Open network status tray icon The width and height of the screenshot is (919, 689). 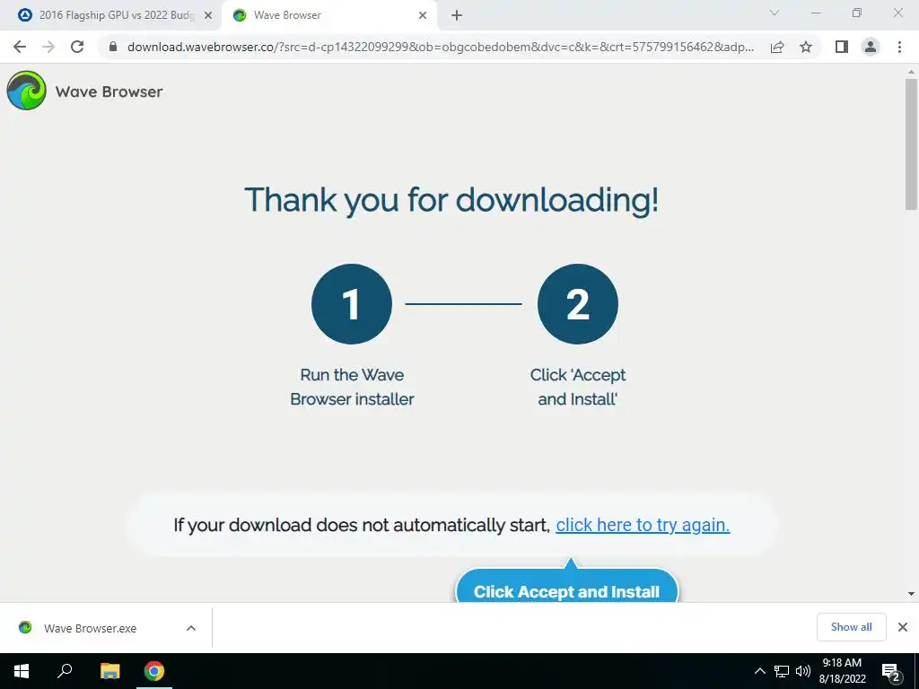pos(782,671)
